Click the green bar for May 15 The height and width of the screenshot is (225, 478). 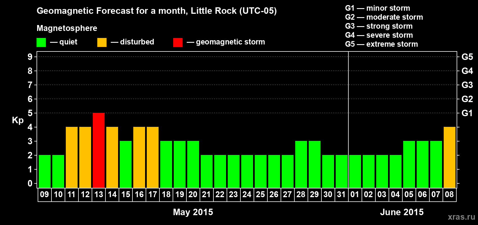pos(126,165)
